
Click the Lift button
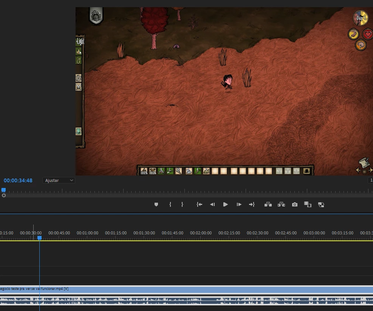268,205
